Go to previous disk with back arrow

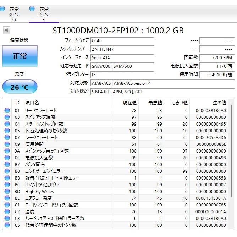[x=6, y=30]
